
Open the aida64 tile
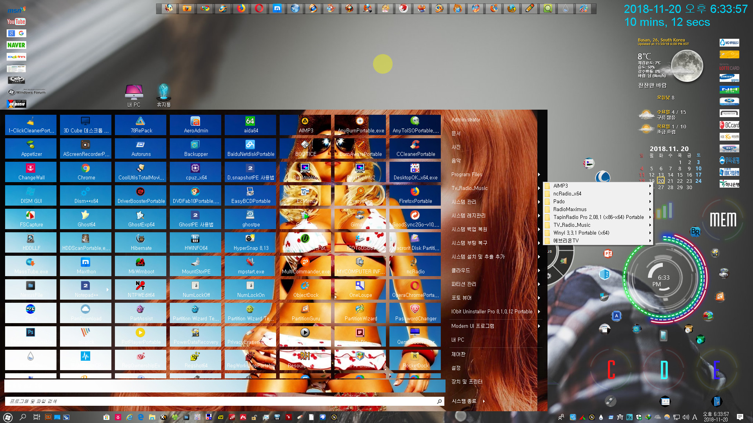tap(251, 125)
